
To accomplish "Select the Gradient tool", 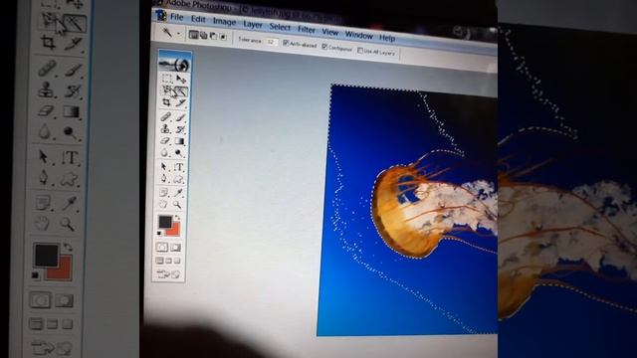I will tap(179, 141).
